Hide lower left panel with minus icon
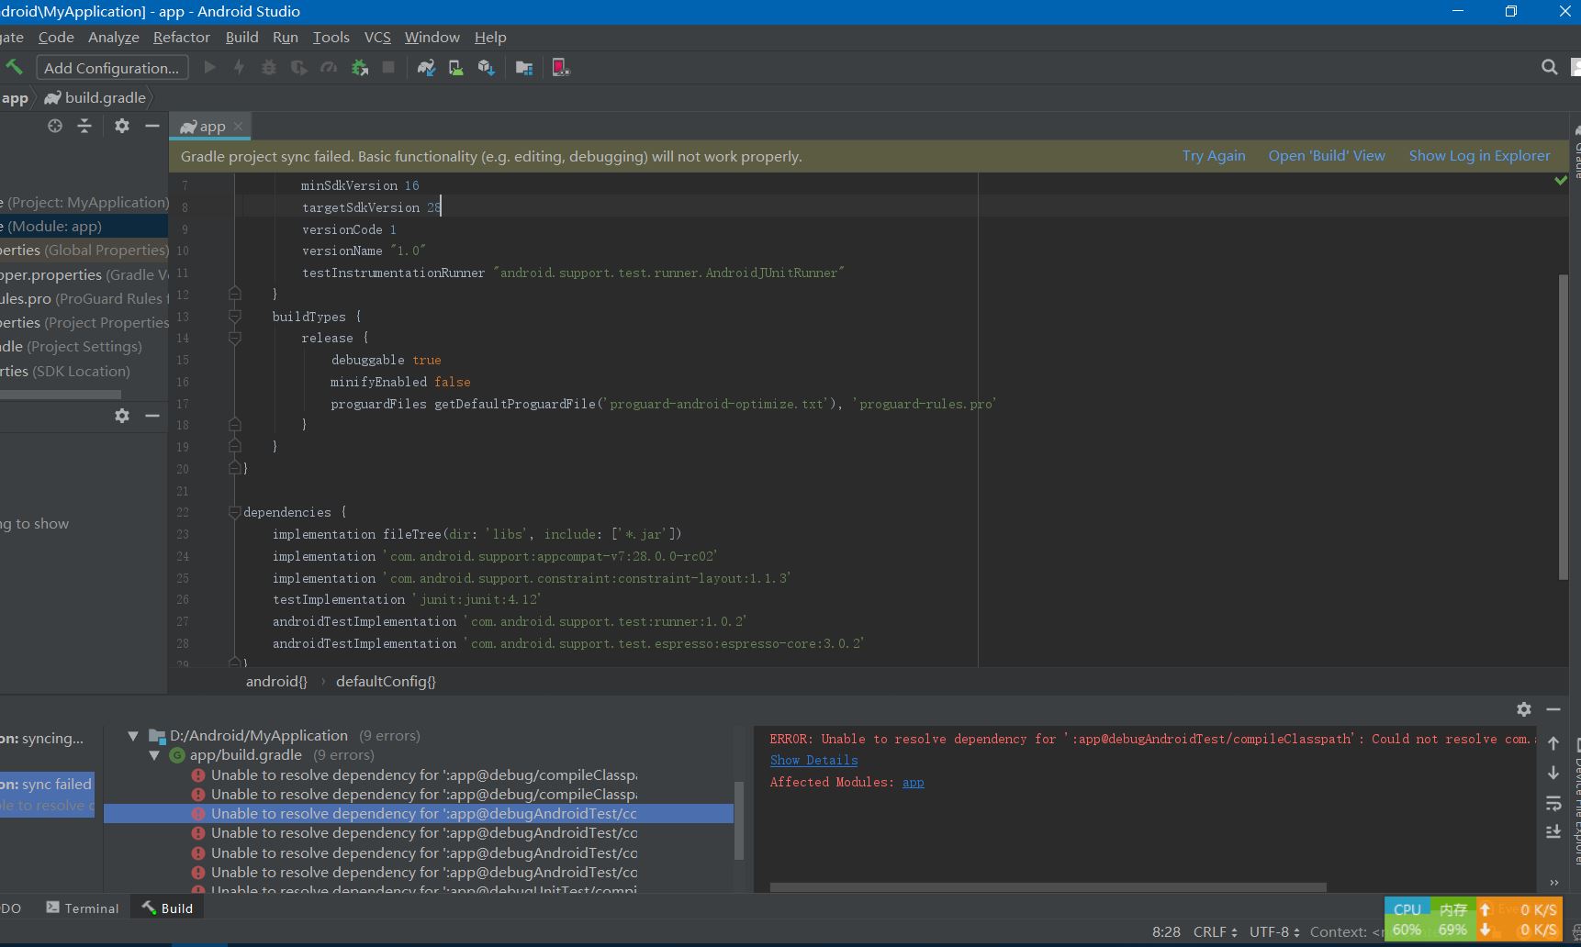 pos(152,416)
